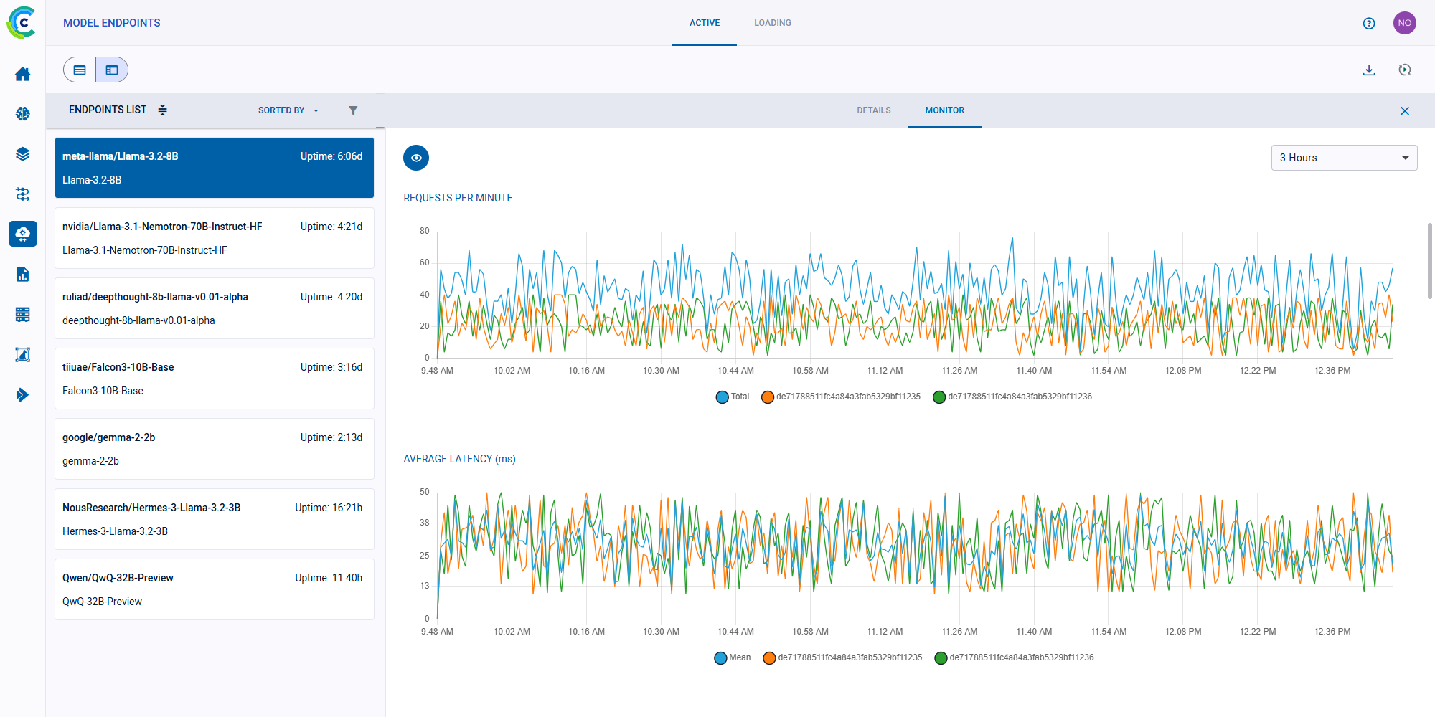Switch to list view layout
The height and width of the screenshot is (717, 1435).
[80, 70]
